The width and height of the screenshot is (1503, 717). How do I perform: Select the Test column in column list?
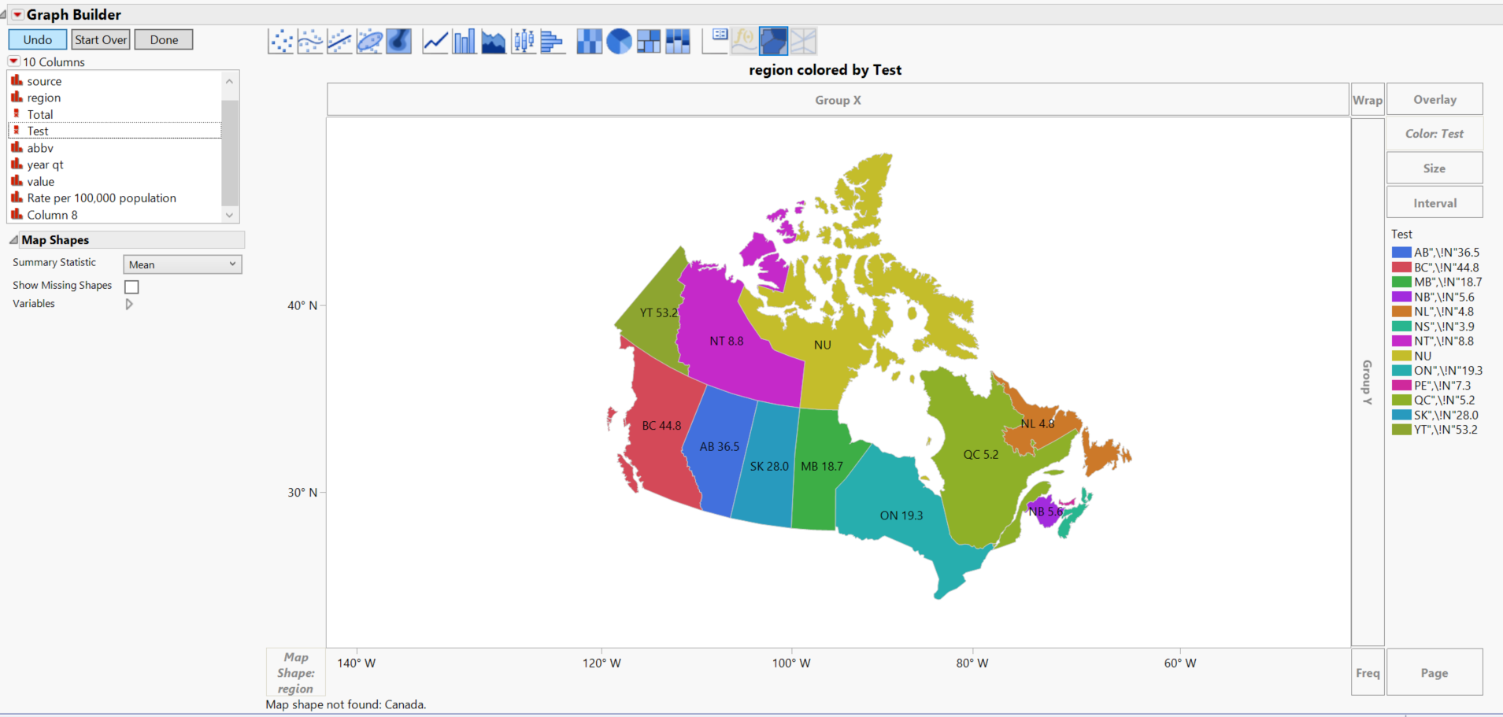tap(37, 131)
